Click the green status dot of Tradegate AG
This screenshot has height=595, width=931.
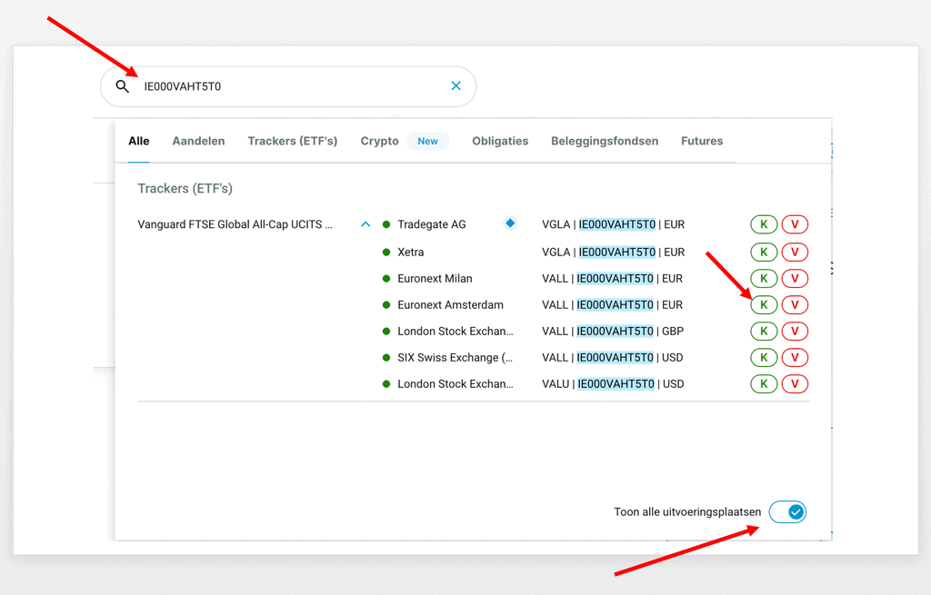coord(386,224)
